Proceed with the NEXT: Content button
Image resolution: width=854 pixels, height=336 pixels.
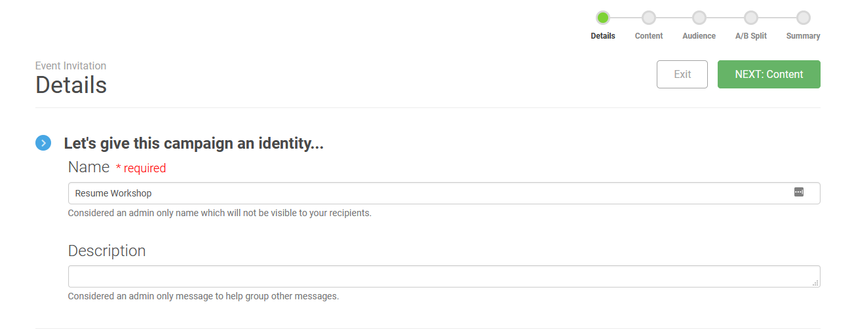pos(769,74)
